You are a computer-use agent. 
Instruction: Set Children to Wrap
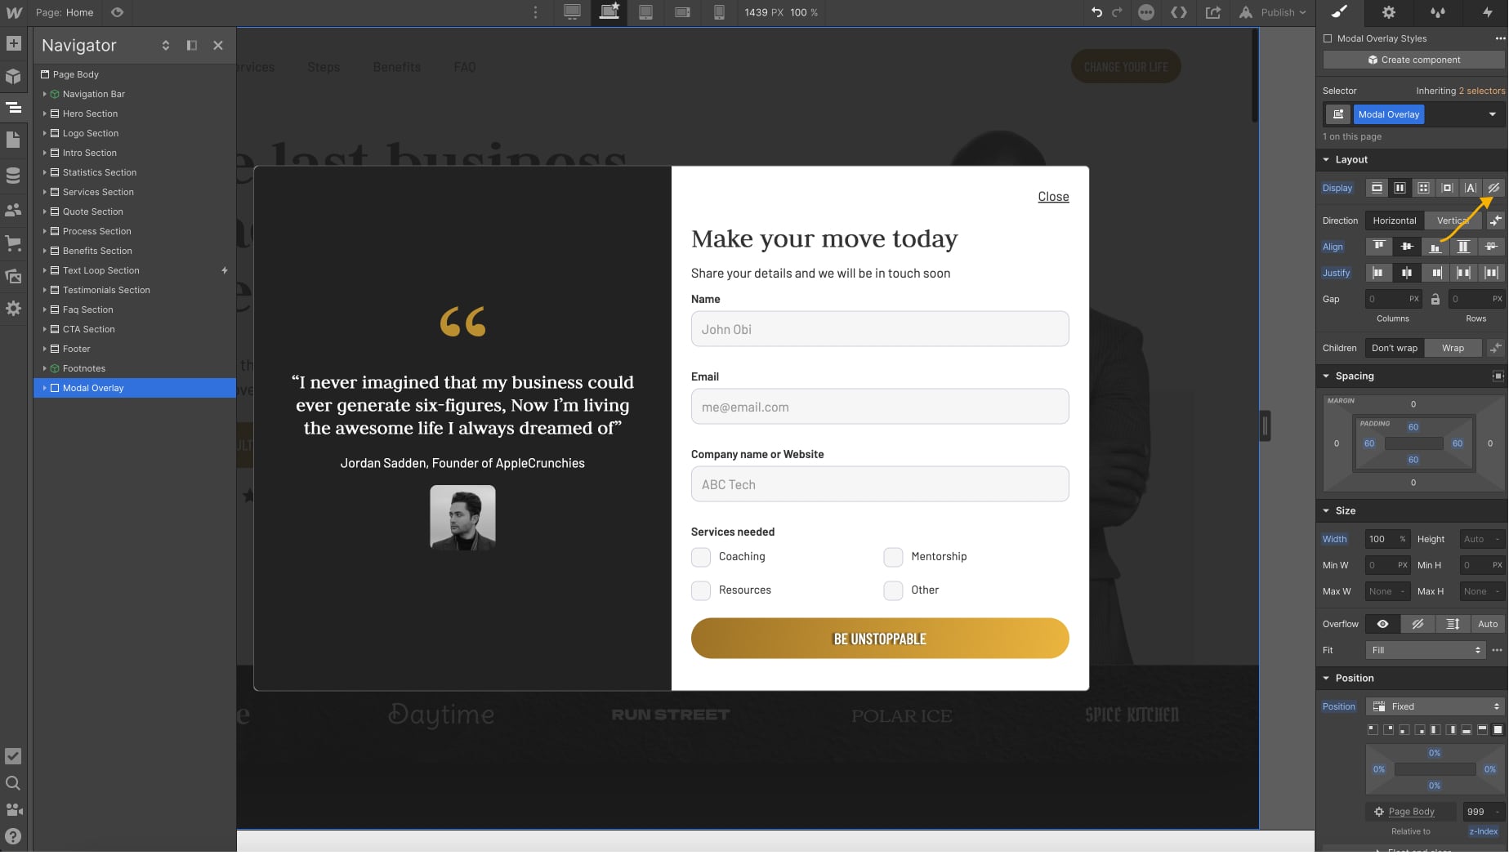point(1453,347)
